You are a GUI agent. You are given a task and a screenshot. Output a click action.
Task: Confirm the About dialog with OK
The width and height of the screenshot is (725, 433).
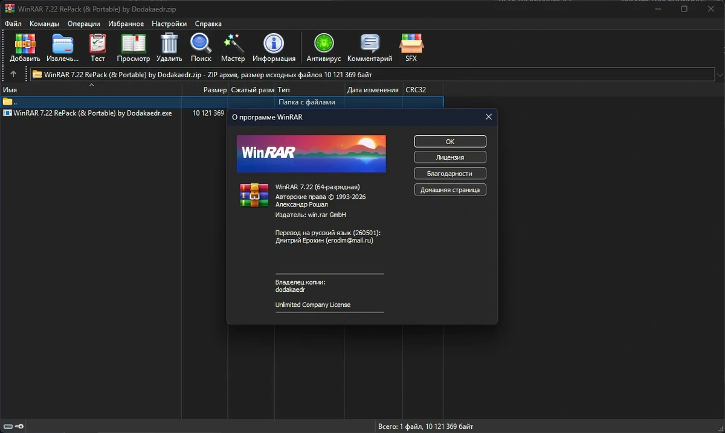pos(450,141)
